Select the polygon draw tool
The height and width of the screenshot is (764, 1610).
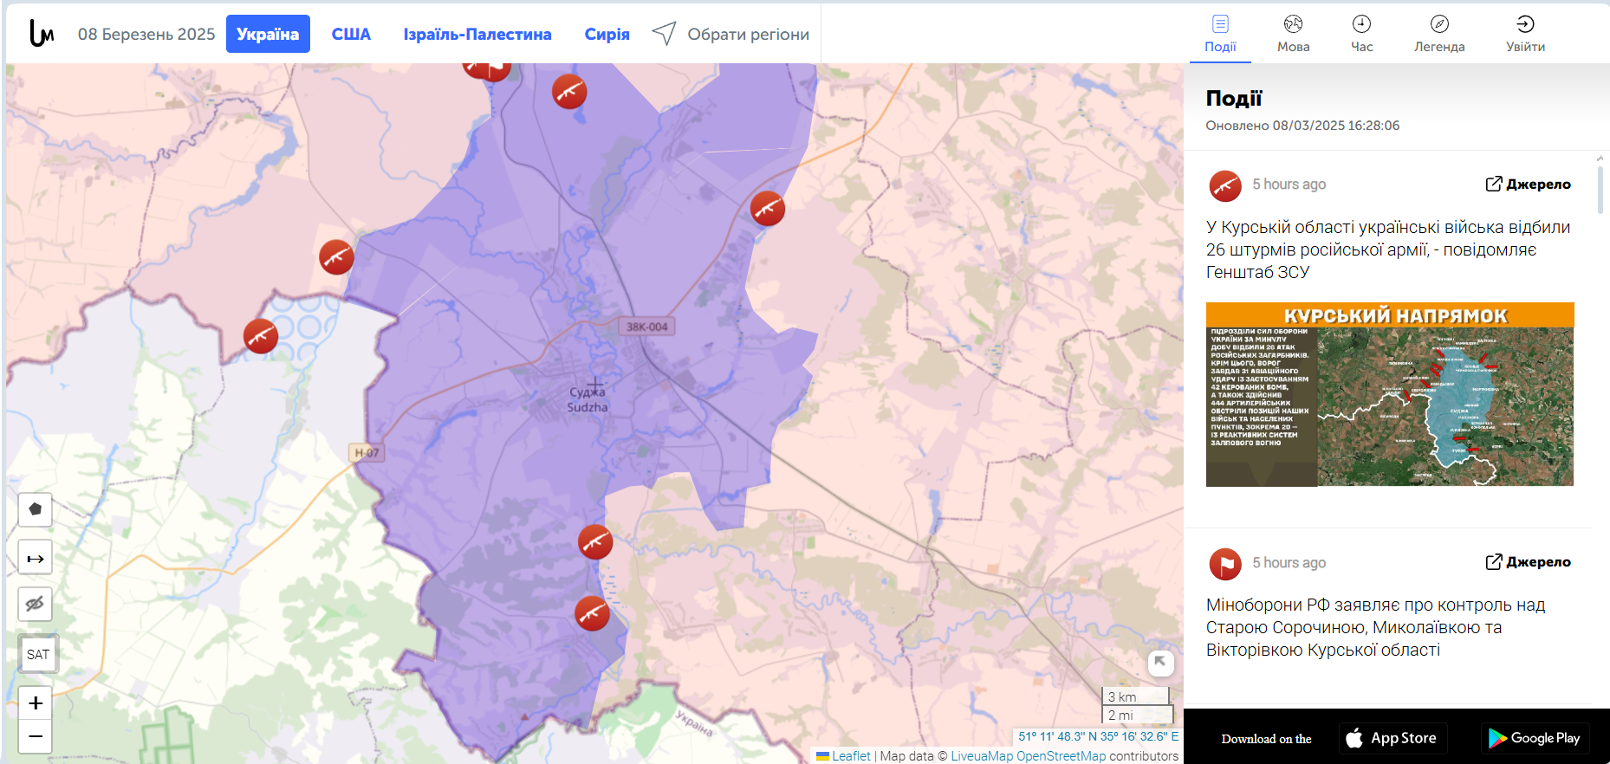[x=36, y=509]
